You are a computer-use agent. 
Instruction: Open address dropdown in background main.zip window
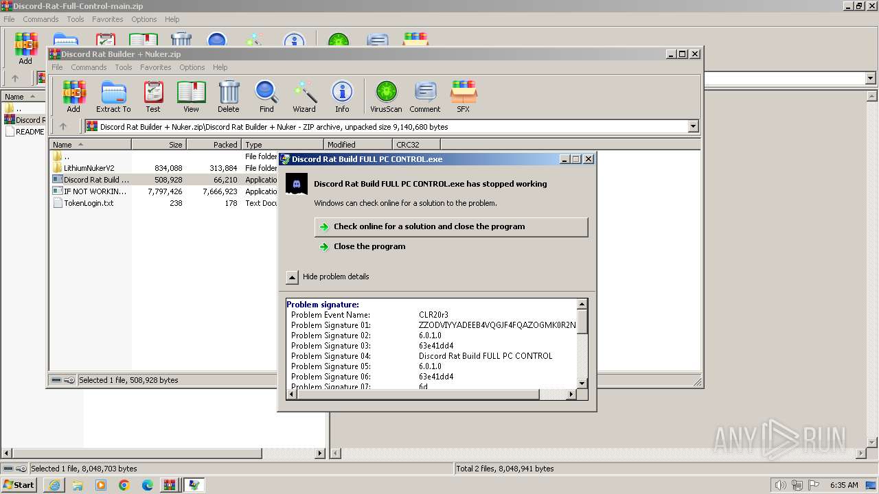(x=870, y=78)
